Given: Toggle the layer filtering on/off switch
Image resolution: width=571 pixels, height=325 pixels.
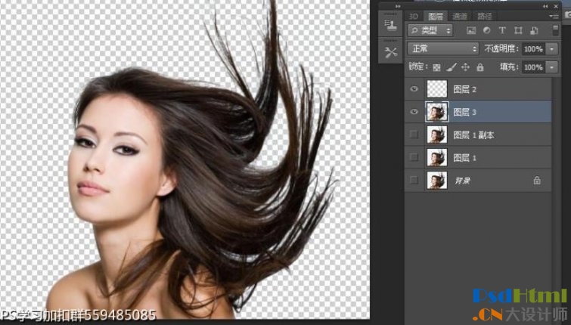Looking at the screenshot, I should click(x=555, y=30).
